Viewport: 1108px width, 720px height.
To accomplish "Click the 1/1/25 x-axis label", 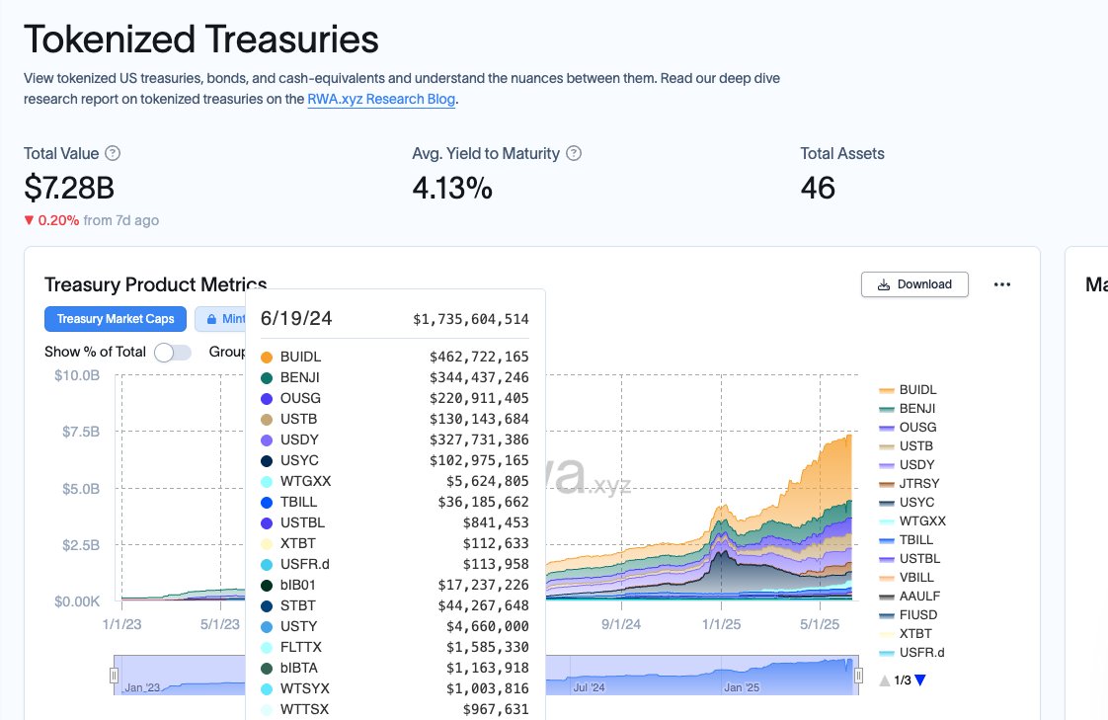I will pyautogui.click(x=722, y=624).
